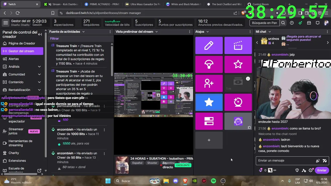Open the edit stream info pencil tile
The width and height of the screenshot is (331, 186).
click(209, 45)
